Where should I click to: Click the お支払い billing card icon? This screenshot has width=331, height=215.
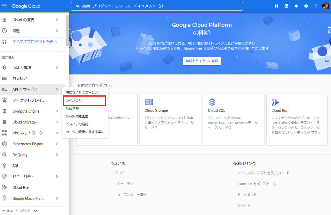click(5, 78)
